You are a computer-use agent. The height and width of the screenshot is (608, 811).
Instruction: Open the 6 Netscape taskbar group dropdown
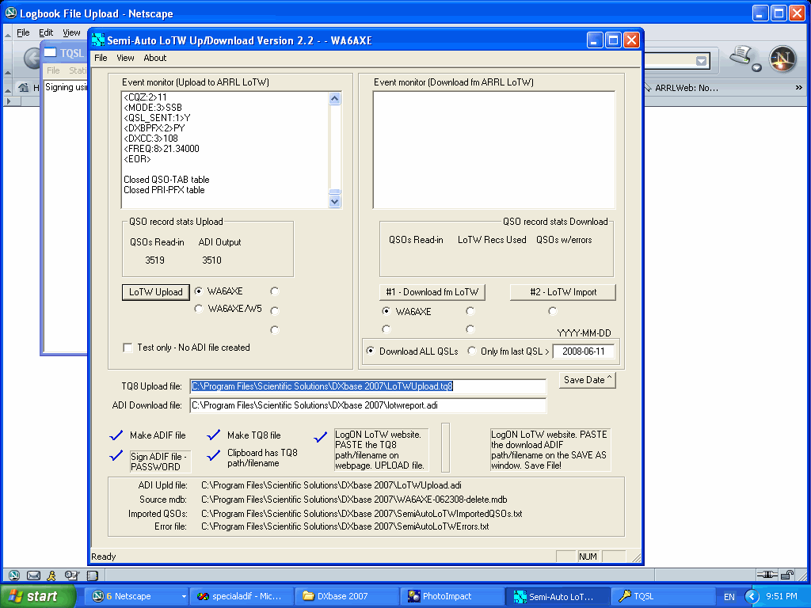point(184,597)
